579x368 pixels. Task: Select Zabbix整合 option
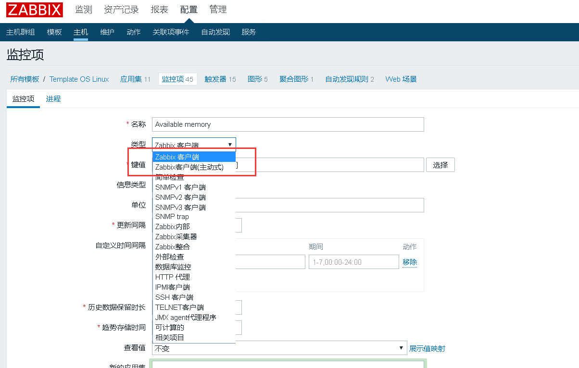tap(194, 246)
